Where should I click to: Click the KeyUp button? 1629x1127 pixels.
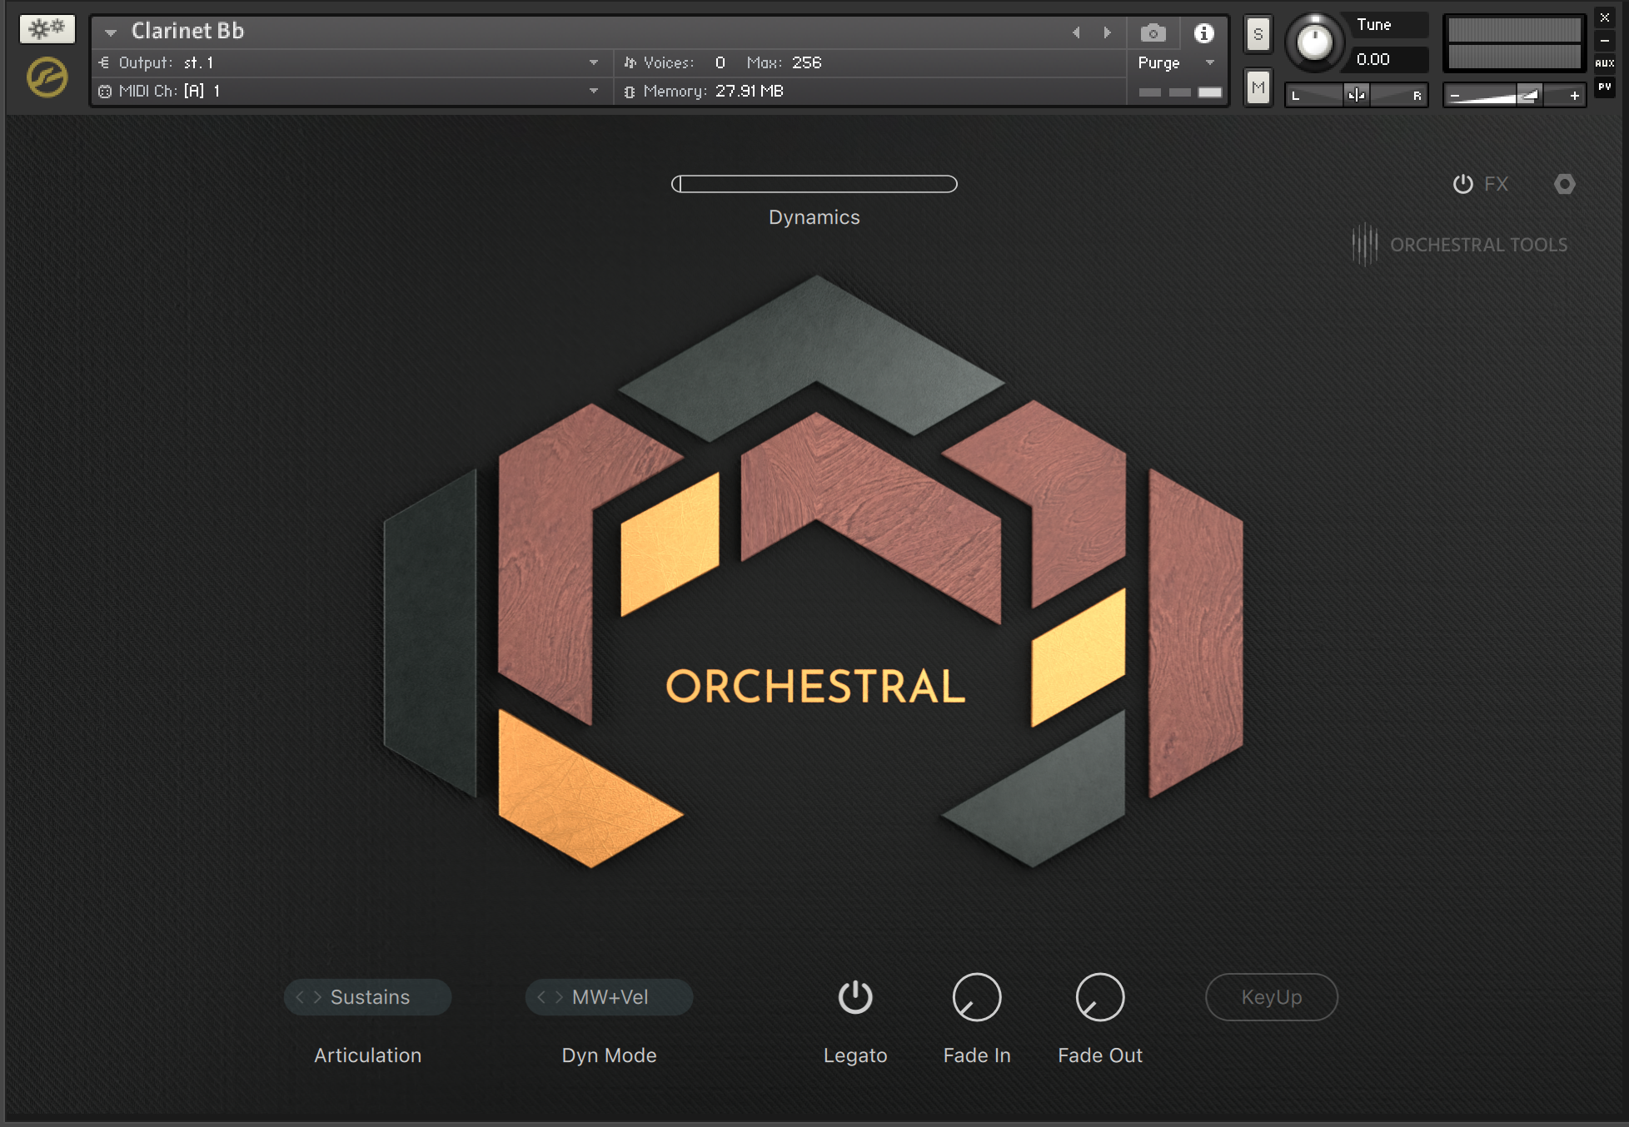(x=1271, y=996)
